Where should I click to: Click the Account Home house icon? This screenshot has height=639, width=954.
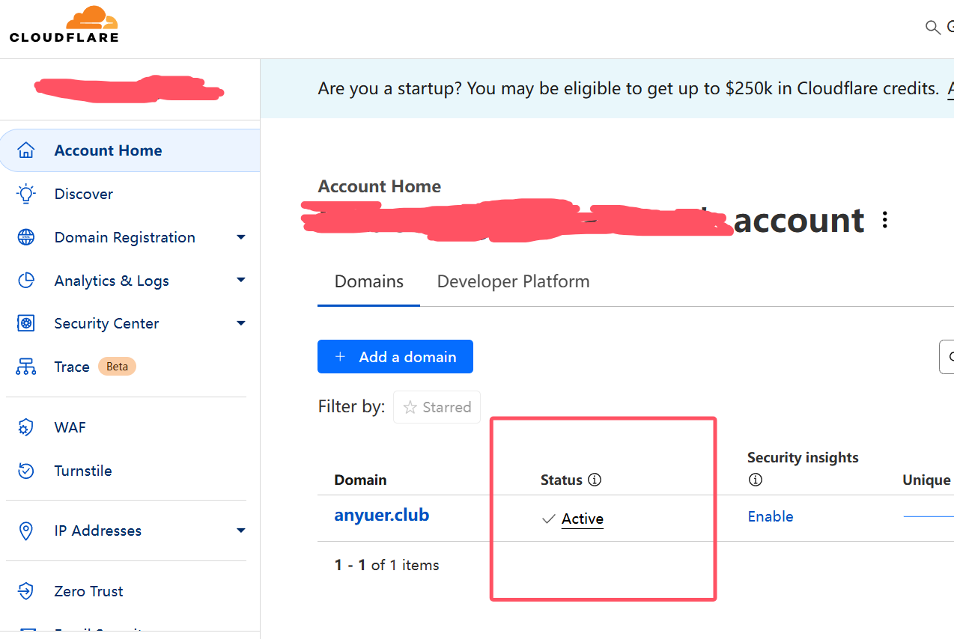click(25, 150)
